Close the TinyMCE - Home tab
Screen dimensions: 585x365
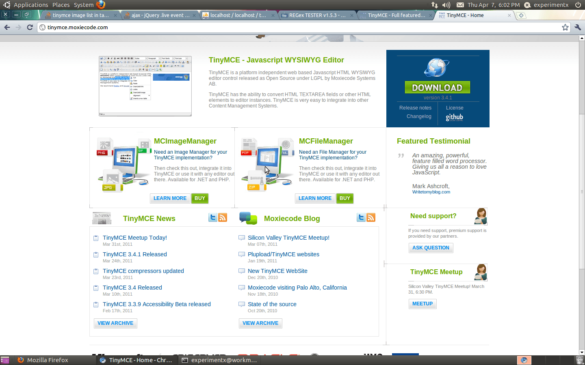[509, 15]
